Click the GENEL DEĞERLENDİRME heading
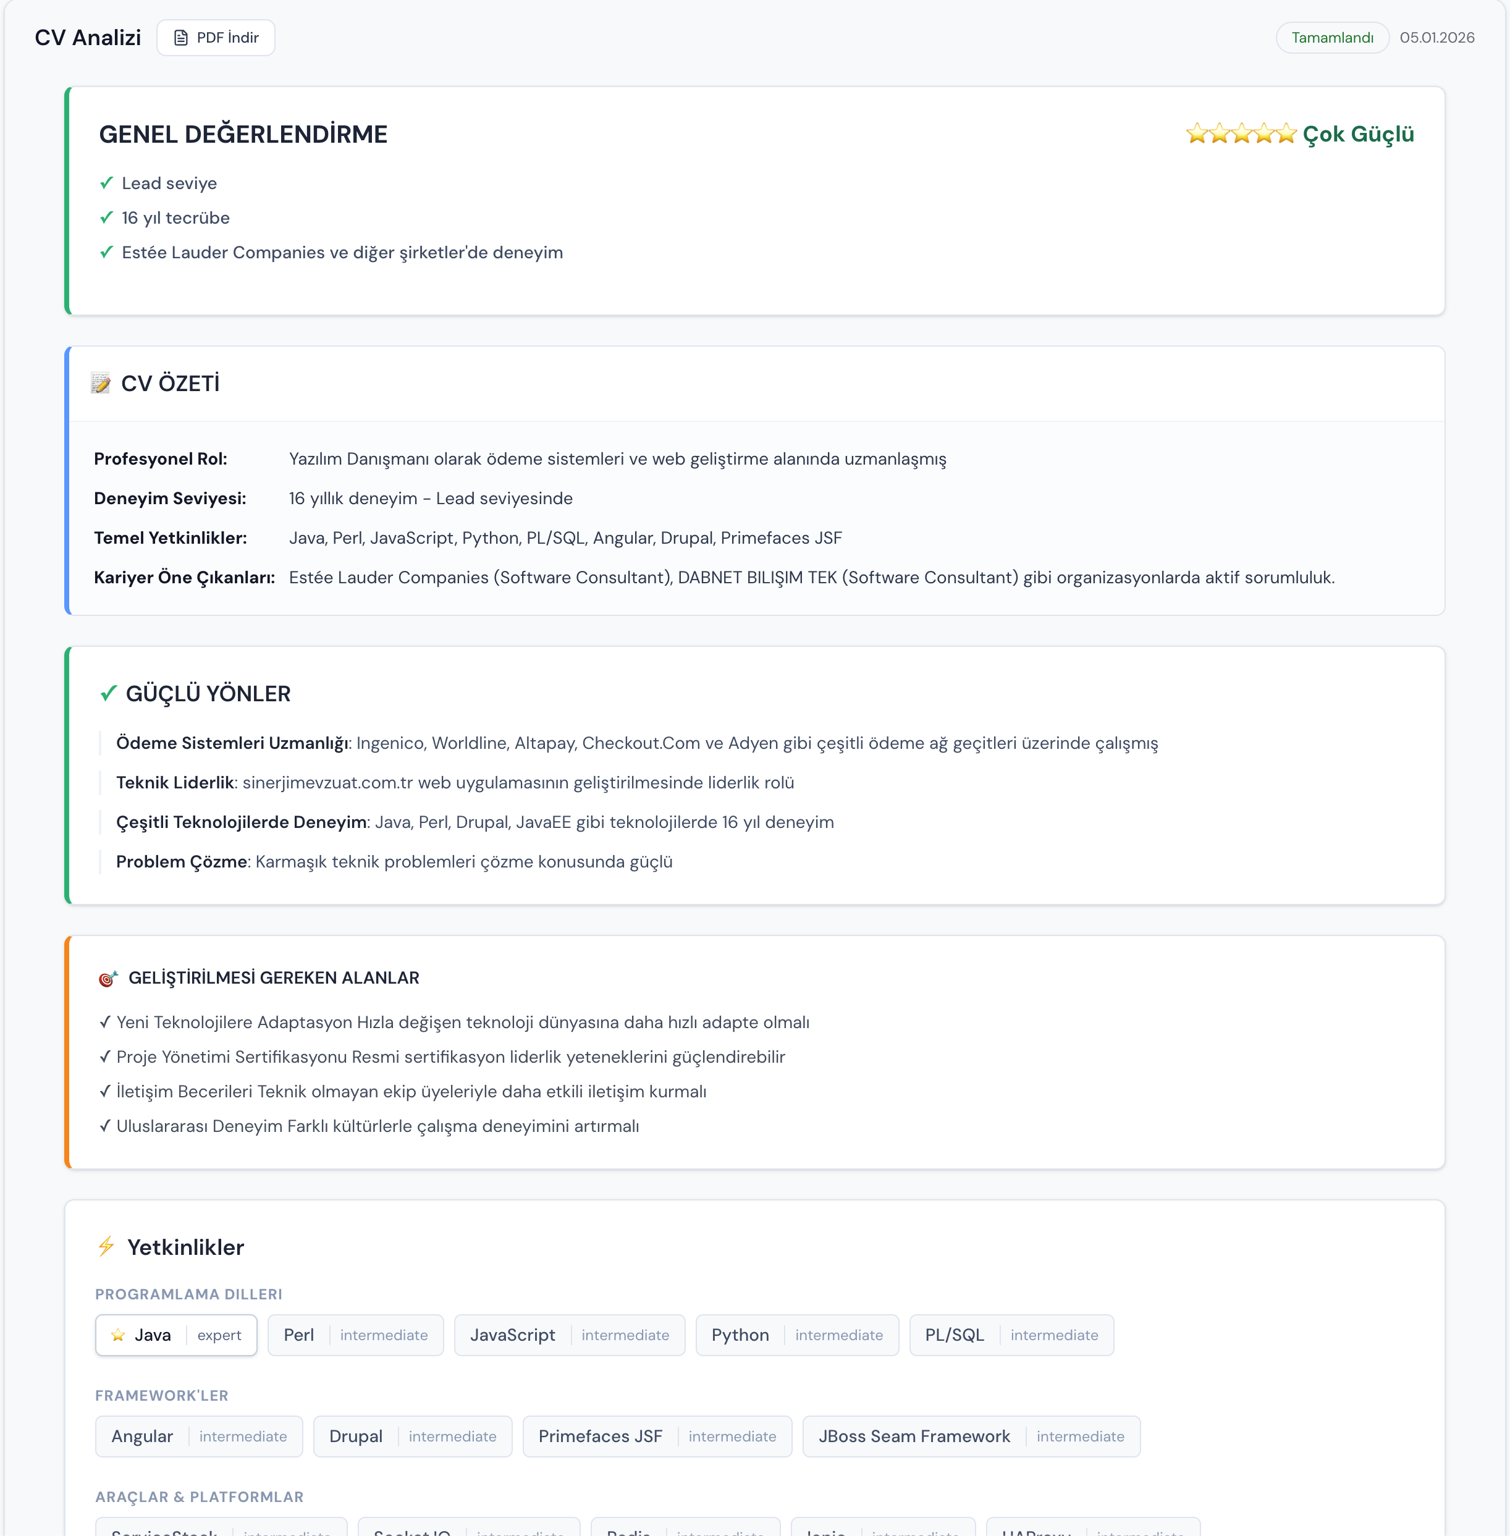The width and height of the screenshot is (1510, 1536). tap(243, 134)
